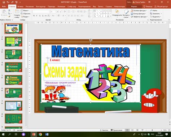171x137 pixels.
Task: Open reading view from the status bar
Action: click(x=137, y=130)
